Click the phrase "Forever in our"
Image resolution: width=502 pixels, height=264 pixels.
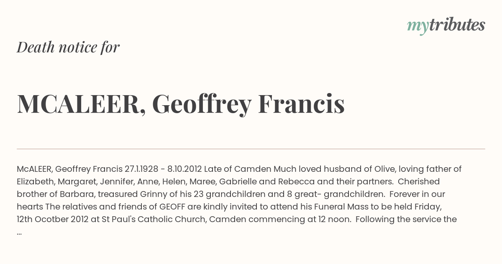(x=417, y=194)
